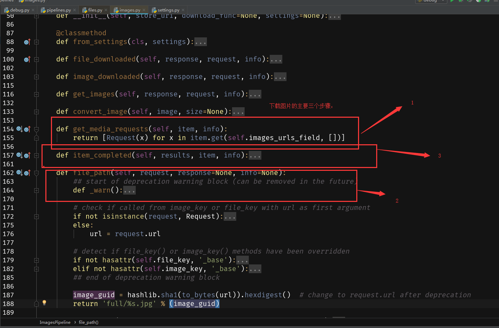Click request.url on line 176
Screen dimensions: 499x328
(138, 234)
